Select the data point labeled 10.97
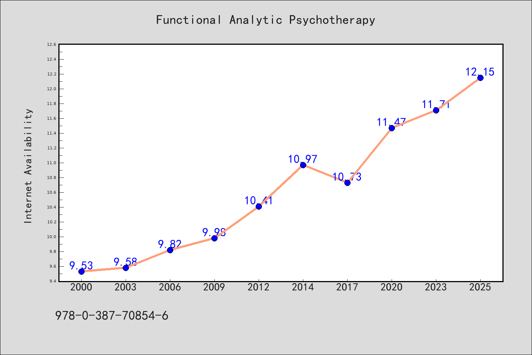This screenshot has height=355, width=532. [303, 165]
